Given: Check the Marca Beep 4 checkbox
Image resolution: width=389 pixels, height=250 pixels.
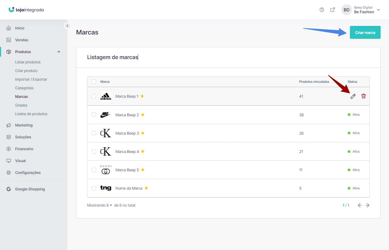Looking at the screenshot, I should pyautogui.click(x=94, y=152).
